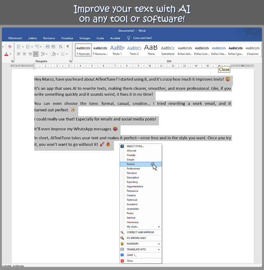Click the lightbulb icon beside Cosa vuoi fare
The image size is (264, 270).
pos(129,38)
